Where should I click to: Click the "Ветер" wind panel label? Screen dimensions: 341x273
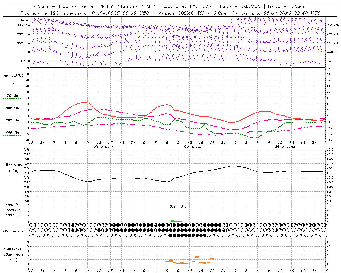click(25, 20)
